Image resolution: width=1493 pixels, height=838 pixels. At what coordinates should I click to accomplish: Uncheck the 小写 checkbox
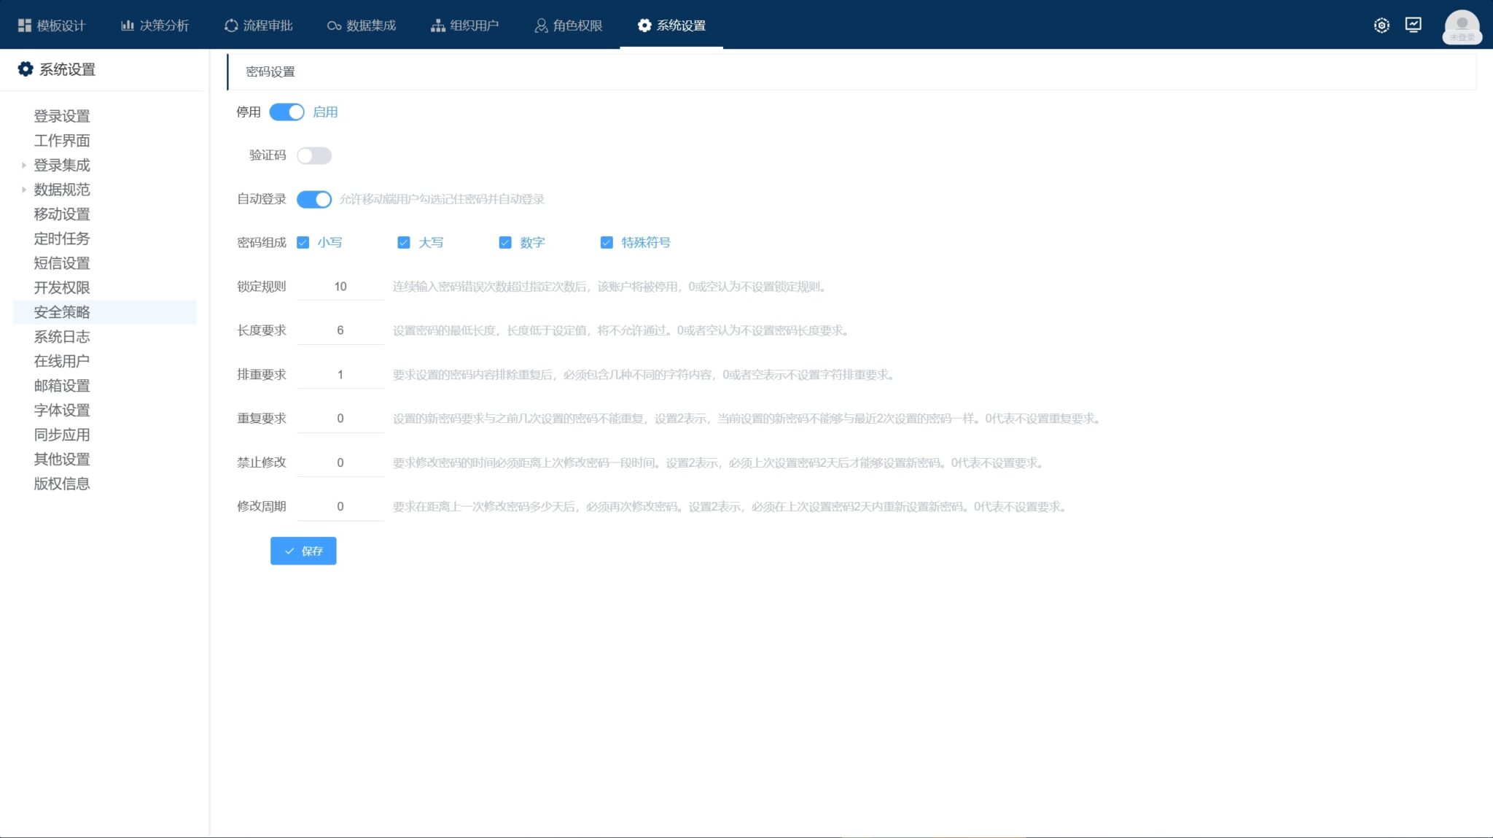(303, 242)
